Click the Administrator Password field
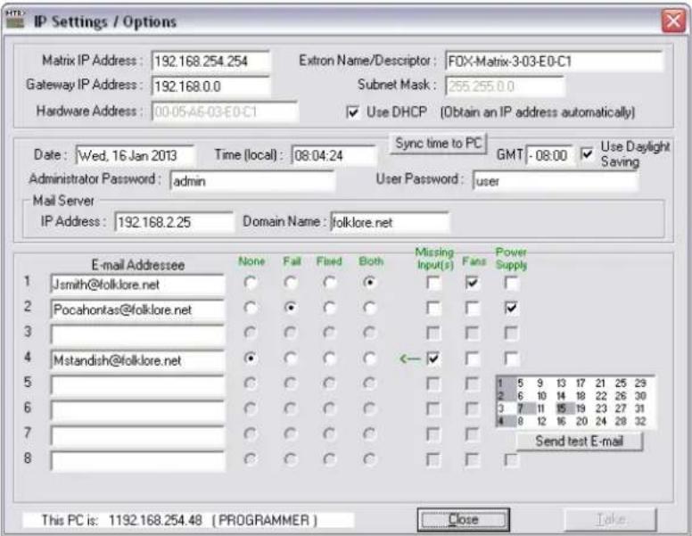692x536 pixels. 252,181
